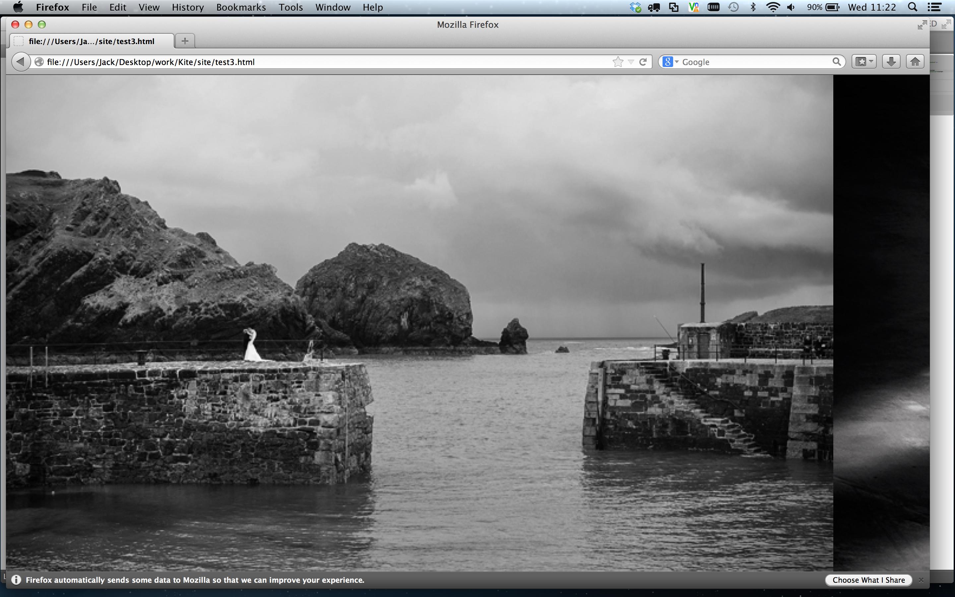Open the Tools menu

pos(290,7)
